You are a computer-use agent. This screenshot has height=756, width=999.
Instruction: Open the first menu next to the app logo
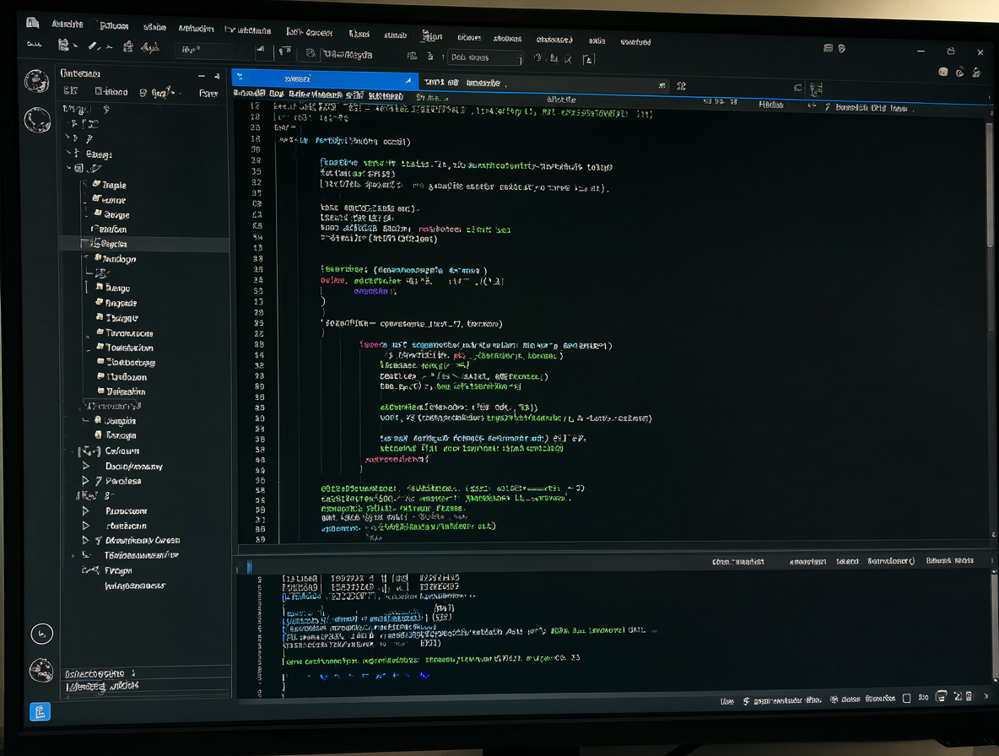click(x=67, y=24)
